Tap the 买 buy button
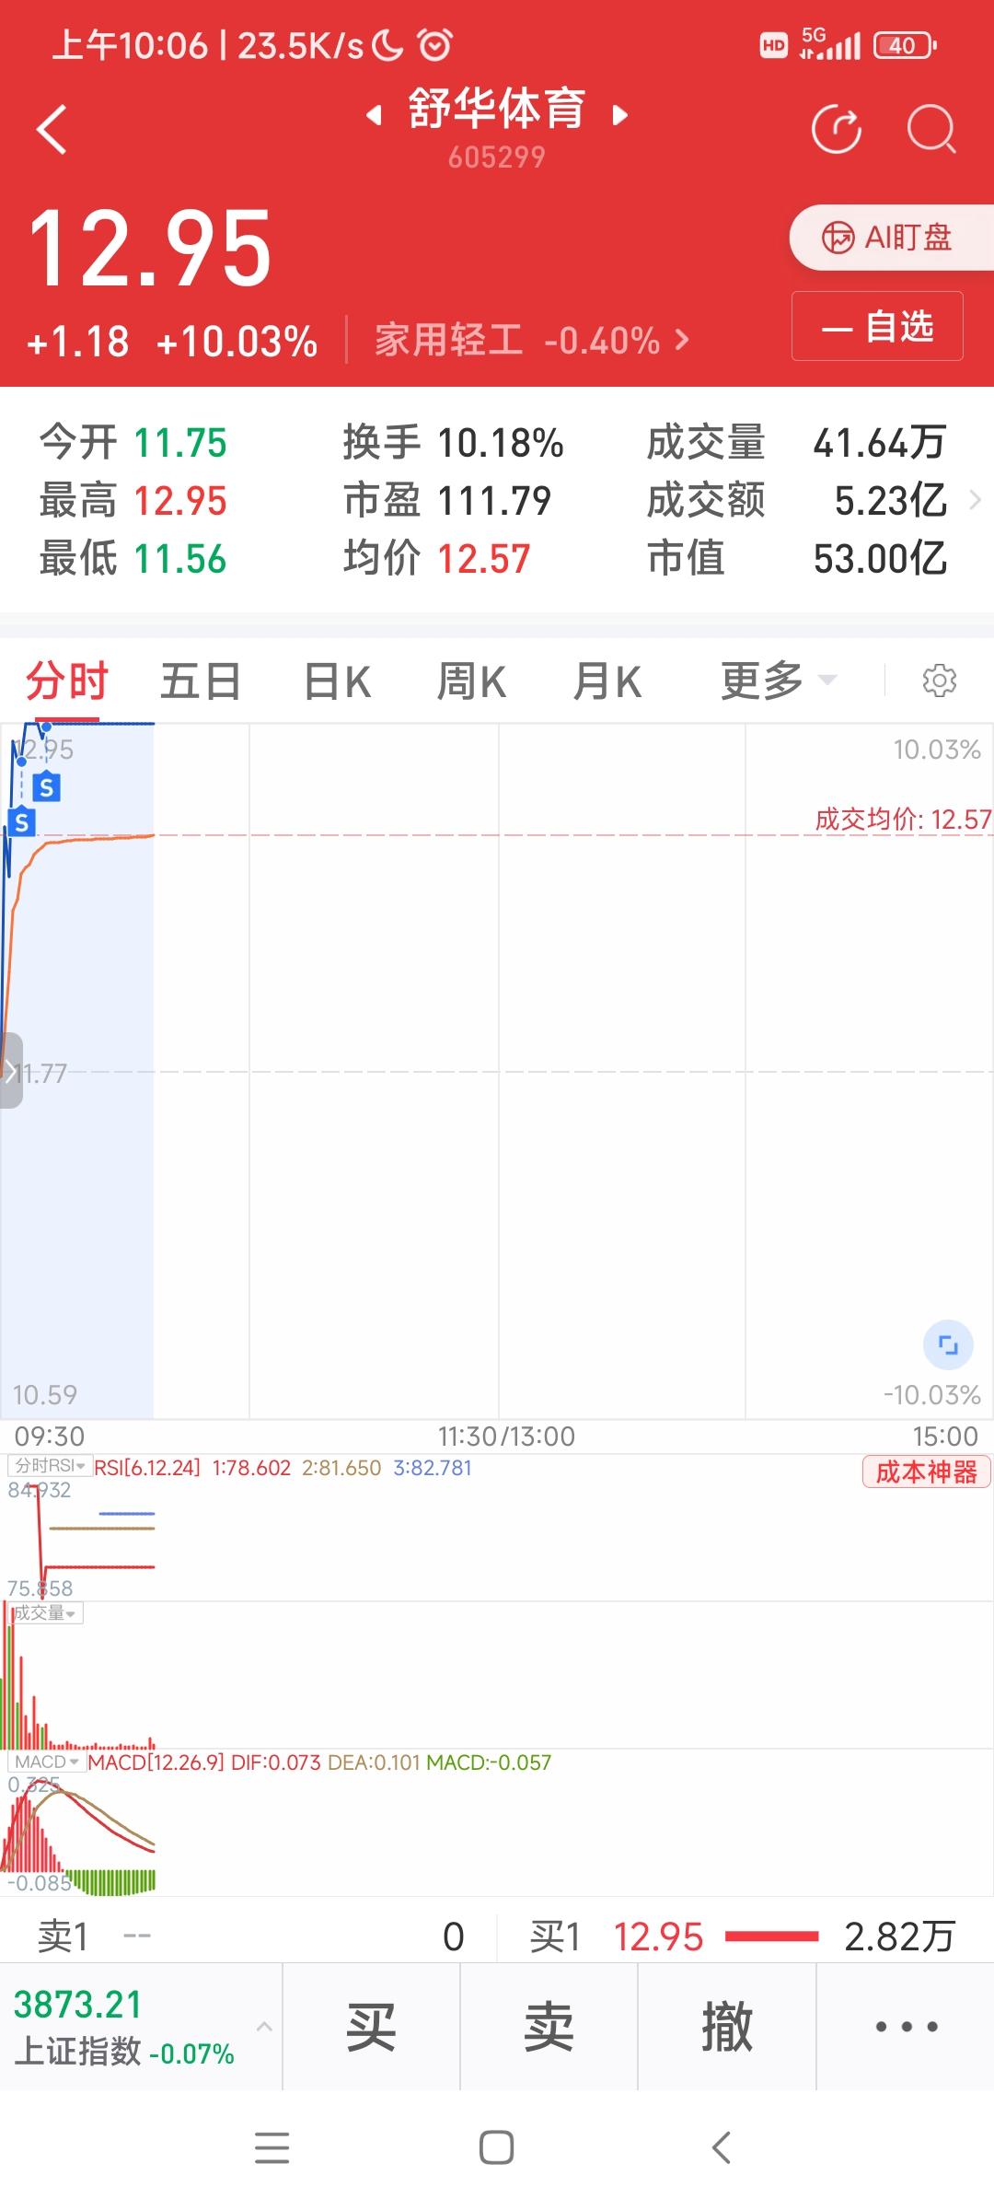 tap(371, 2026)
